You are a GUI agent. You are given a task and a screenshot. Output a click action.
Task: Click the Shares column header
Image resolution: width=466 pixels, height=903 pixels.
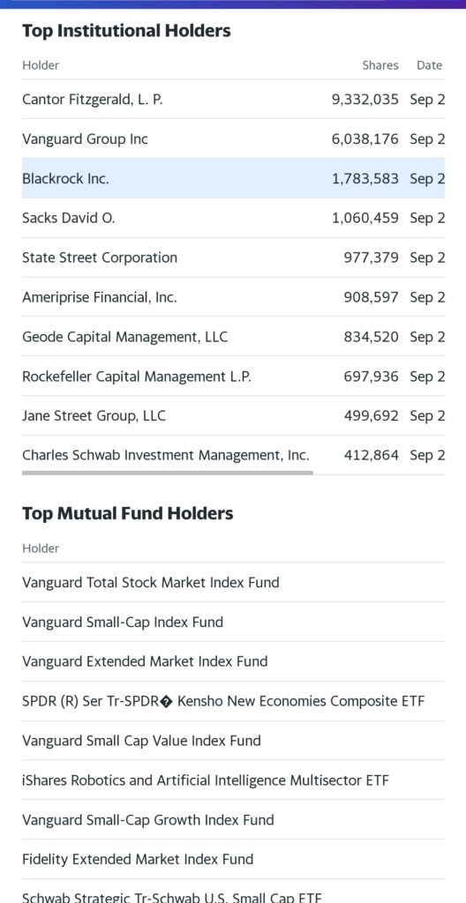tap(380, 65)
